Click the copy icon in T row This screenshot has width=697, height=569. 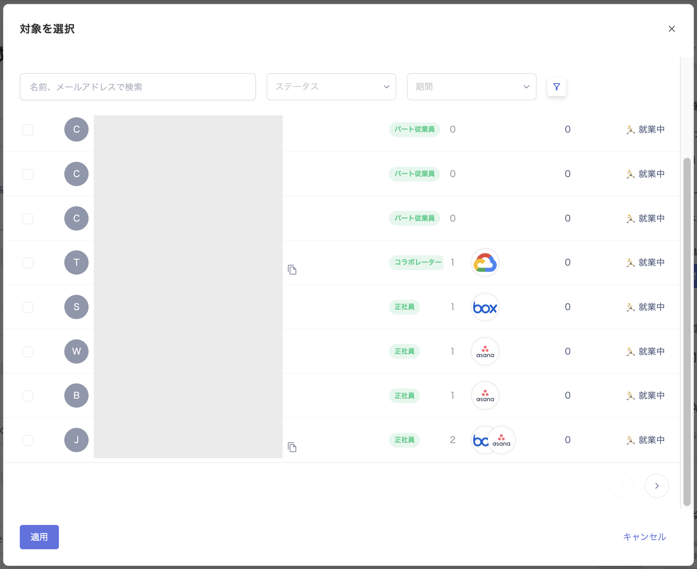tap(292, 270)
